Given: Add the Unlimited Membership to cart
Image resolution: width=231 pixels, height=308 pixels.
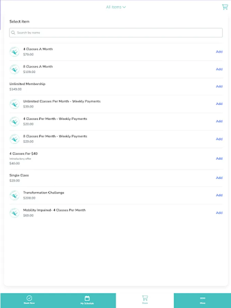Looking at the screenshot, I should [x=219, y=86].
